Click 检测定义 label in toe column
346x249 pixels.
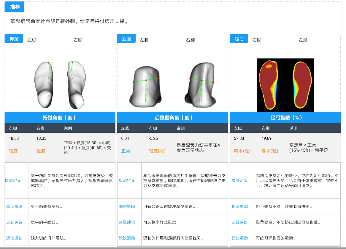[13, 180]
